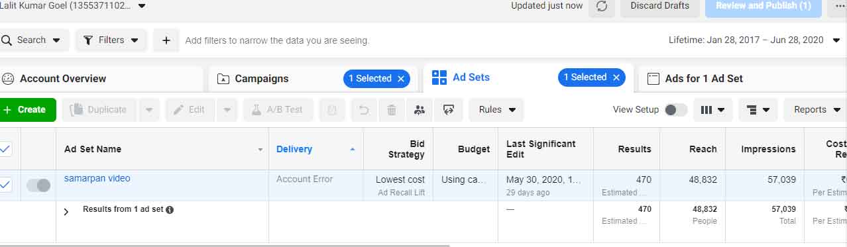Click the trash delete icon
The height and width of the screenshot is (247, 847).
coord(392,110)
